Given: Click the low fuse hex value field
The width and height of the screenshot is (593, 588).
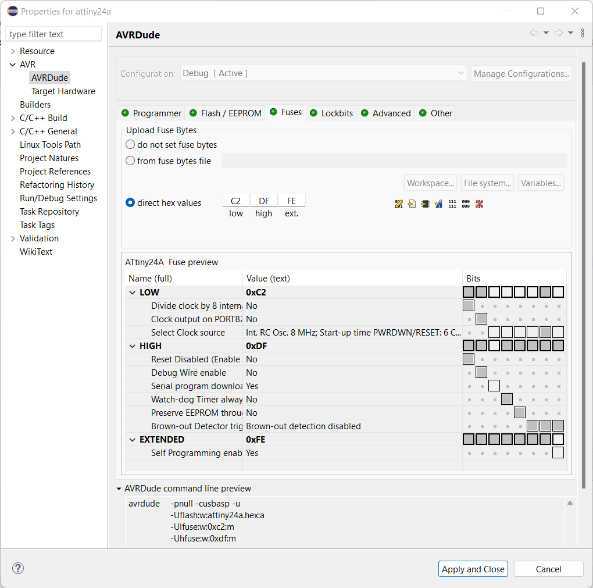Looking at the screenshot, I should (x=236, y=201).
